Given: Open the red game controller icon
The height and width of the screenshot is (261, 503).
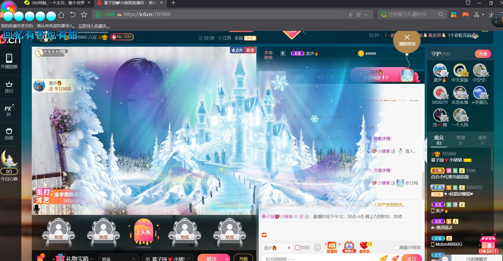Looking at the screenshot, I should pyautogui.click(x=465, y=14).
